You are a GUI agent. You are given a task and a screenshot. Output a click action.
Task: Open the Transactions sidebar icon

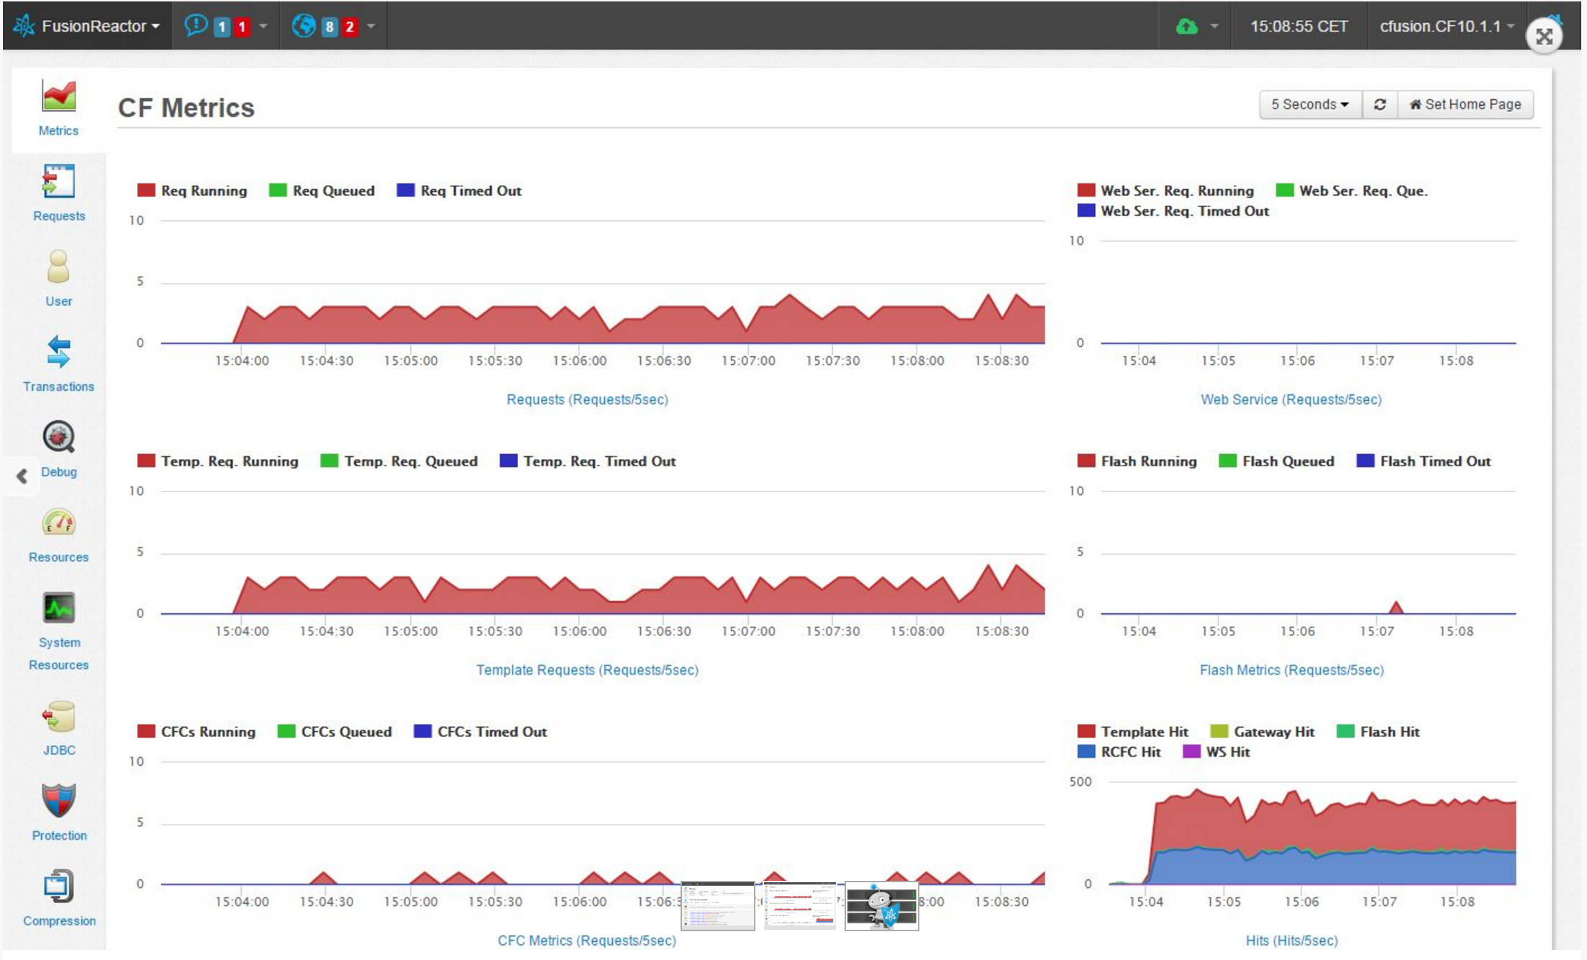point(58,353)
